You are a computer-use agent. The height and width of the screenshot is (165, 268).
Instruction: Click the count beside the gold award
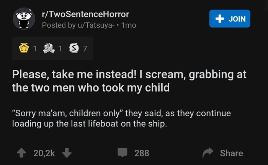click(34, 48)
